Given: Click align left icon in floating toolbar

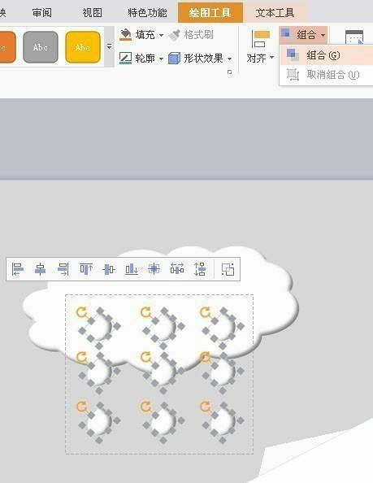Looking at the screenshot, I should tap(18, 269).
